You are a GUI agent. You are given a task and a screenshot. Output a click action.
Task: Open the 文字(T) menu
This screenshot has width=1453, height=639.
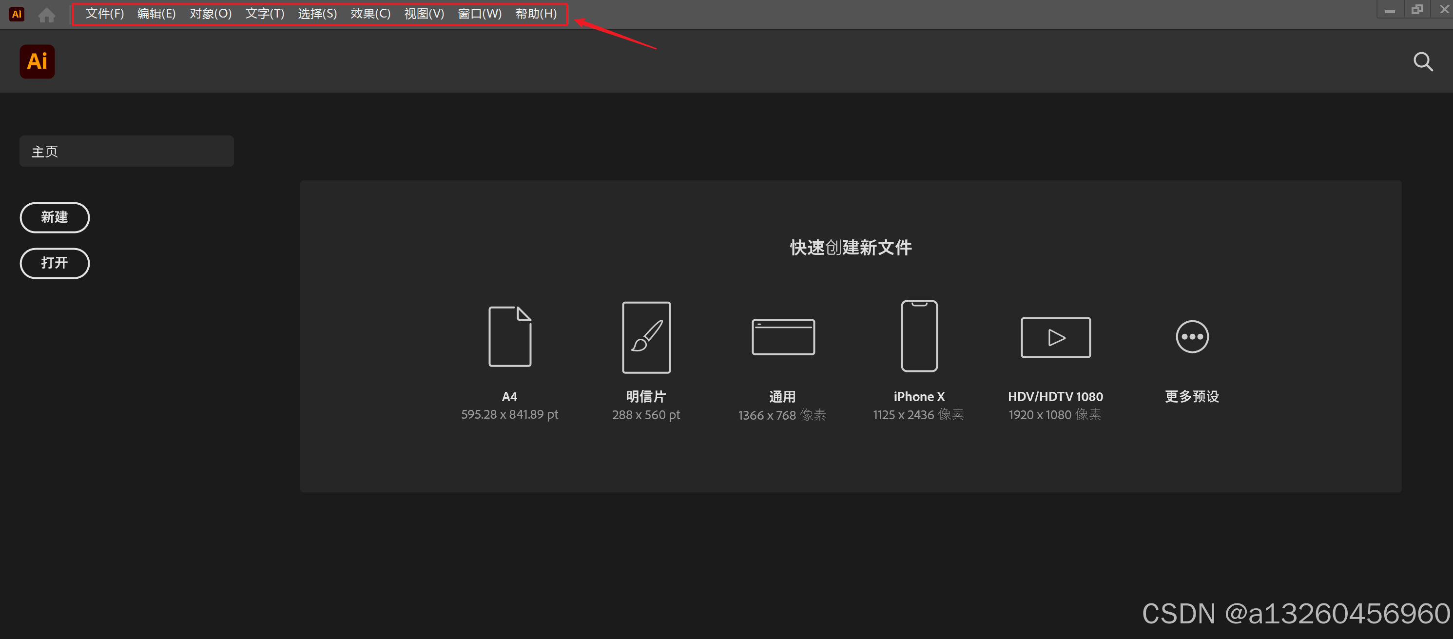pos(265,14)
